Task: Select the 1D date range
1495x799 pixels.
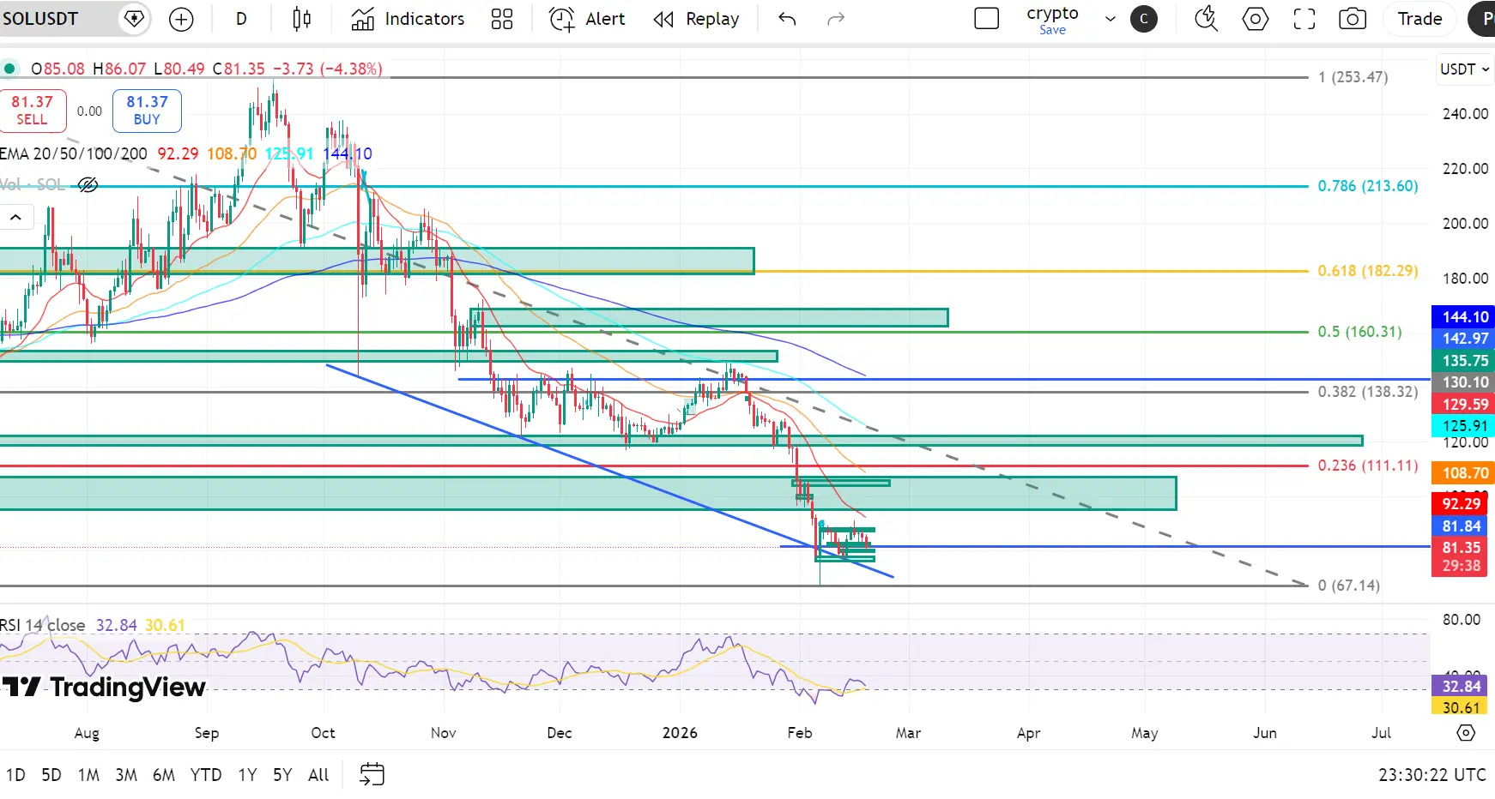Action: [15, 775]
